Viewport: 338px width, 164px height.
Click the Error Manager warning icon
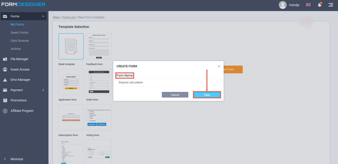[x=5, y=80]
